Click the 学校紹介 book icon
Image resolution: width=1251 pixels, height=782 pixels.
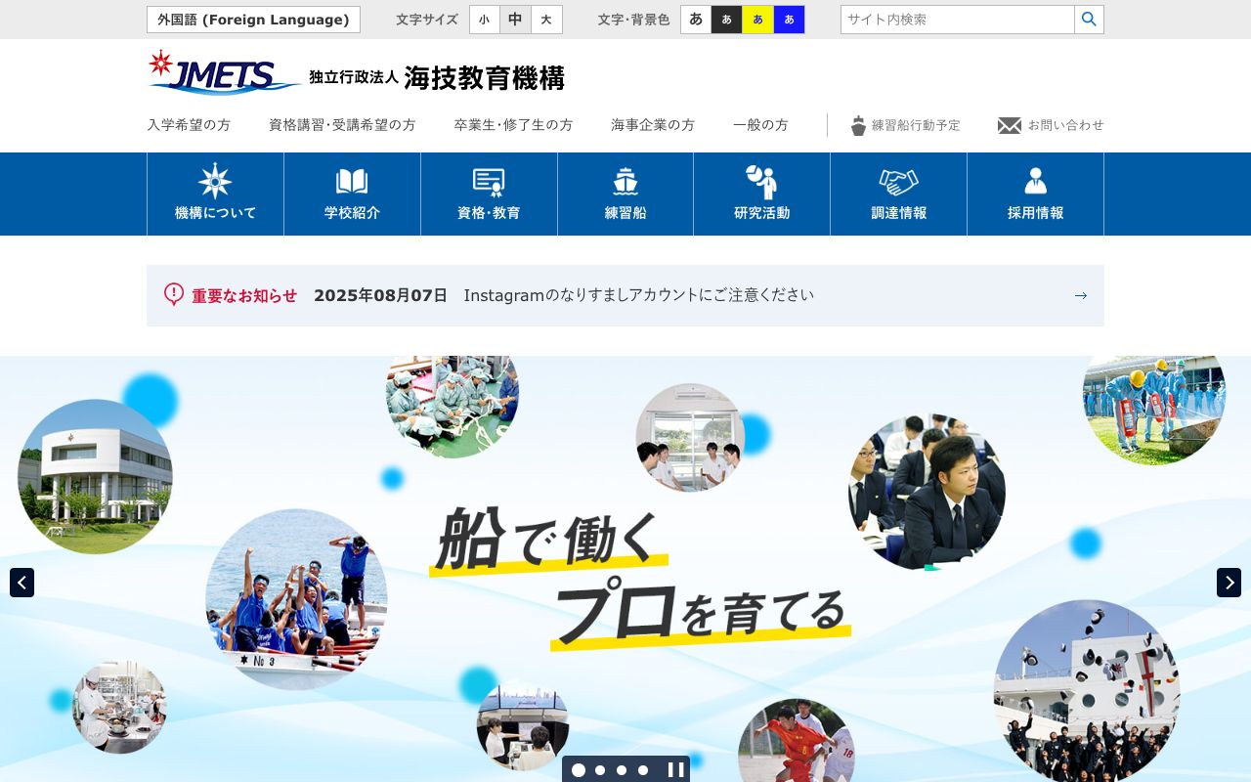point(352,182)
